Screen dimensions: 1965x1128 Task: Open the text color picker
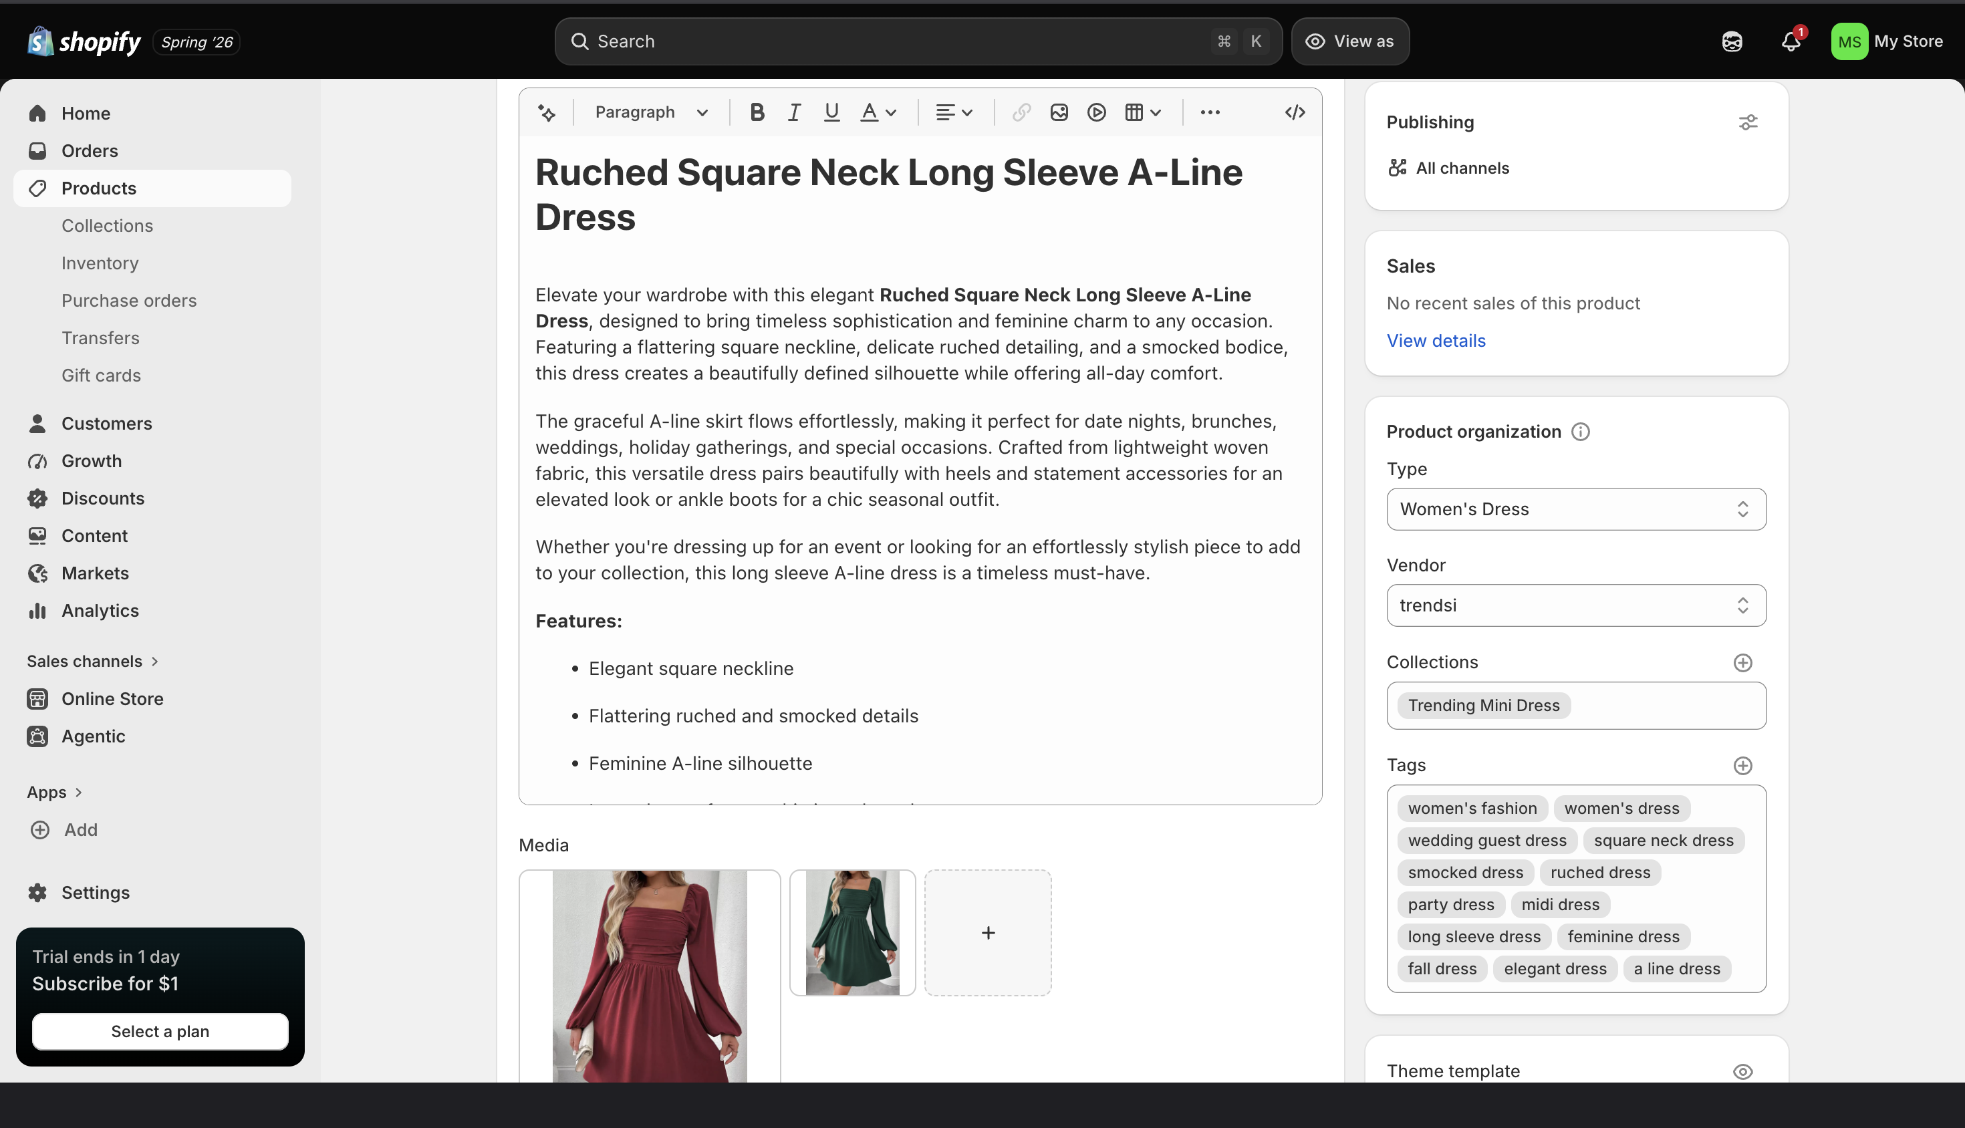(879, 112)
